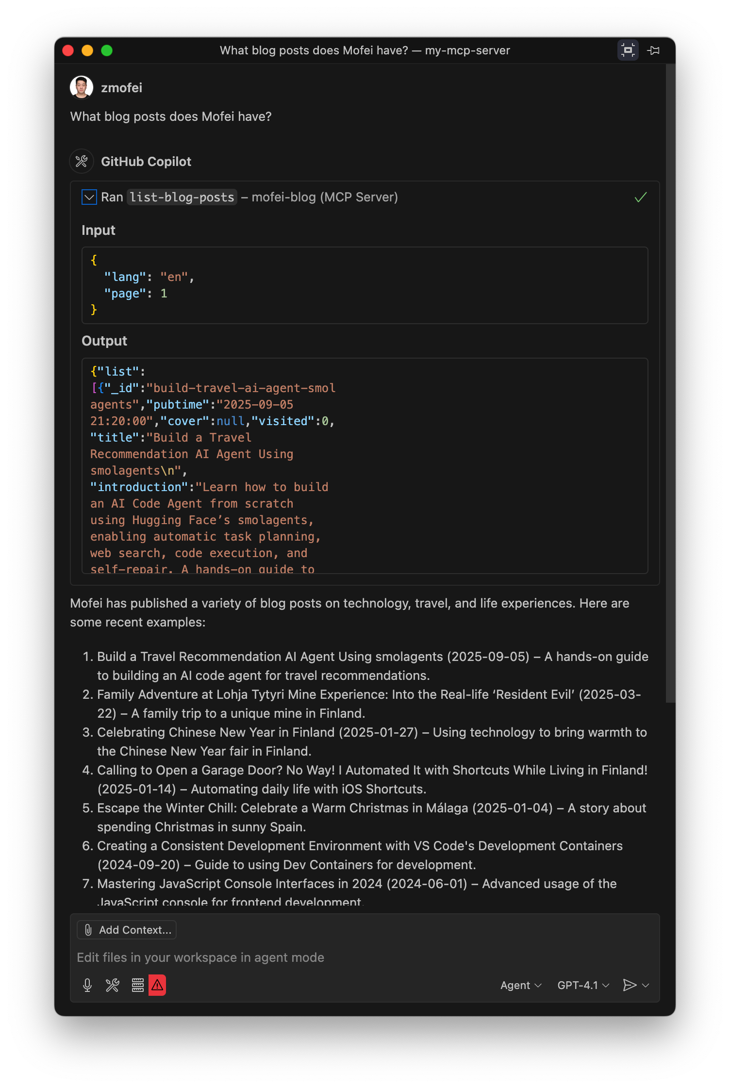Click the focus/screenshot icon in the title bar

pos(628,50)
